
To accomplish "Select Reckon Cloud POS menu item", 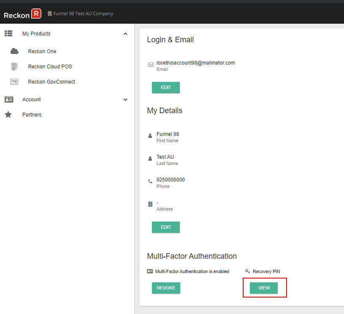I will click(50, 67).
